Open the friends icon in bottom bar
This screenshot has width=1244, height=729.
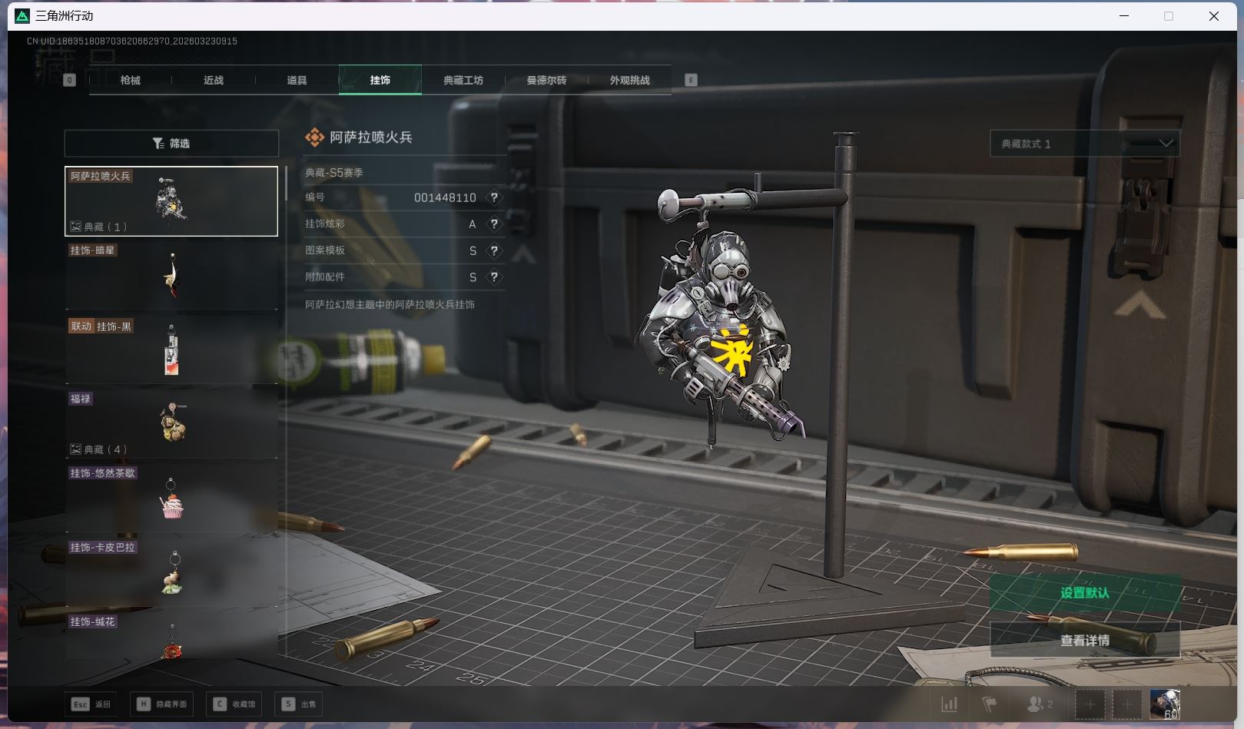1039,704
